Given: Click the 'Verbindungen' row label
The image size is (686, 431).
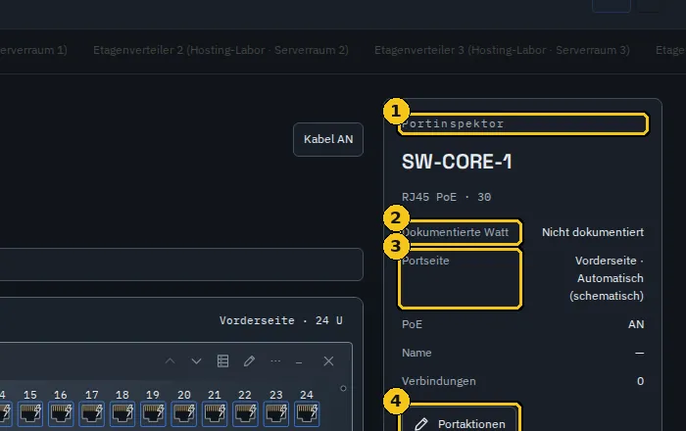Looking at the screenshot, I should point(438,381).
